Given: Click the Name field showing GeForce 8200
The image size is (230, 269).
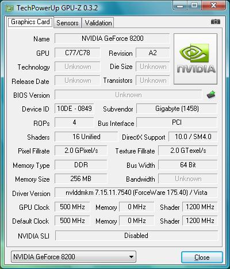Looking at the screenshot, I should [x=112, y=39].
